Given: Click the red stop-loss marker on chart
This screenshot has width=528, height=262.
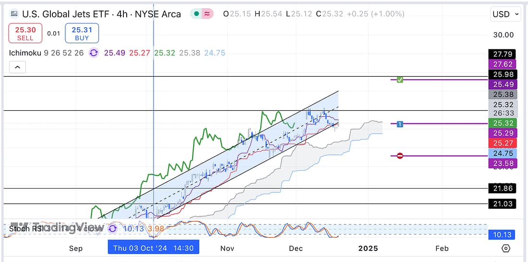Looking at the screenshot, I should point(400,155).
